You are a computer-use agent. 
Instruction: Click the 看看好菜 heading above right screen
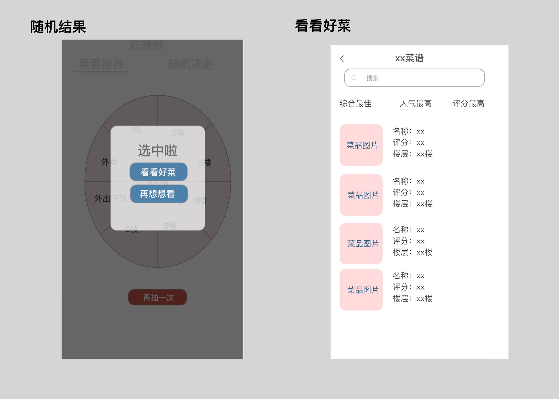323,26
